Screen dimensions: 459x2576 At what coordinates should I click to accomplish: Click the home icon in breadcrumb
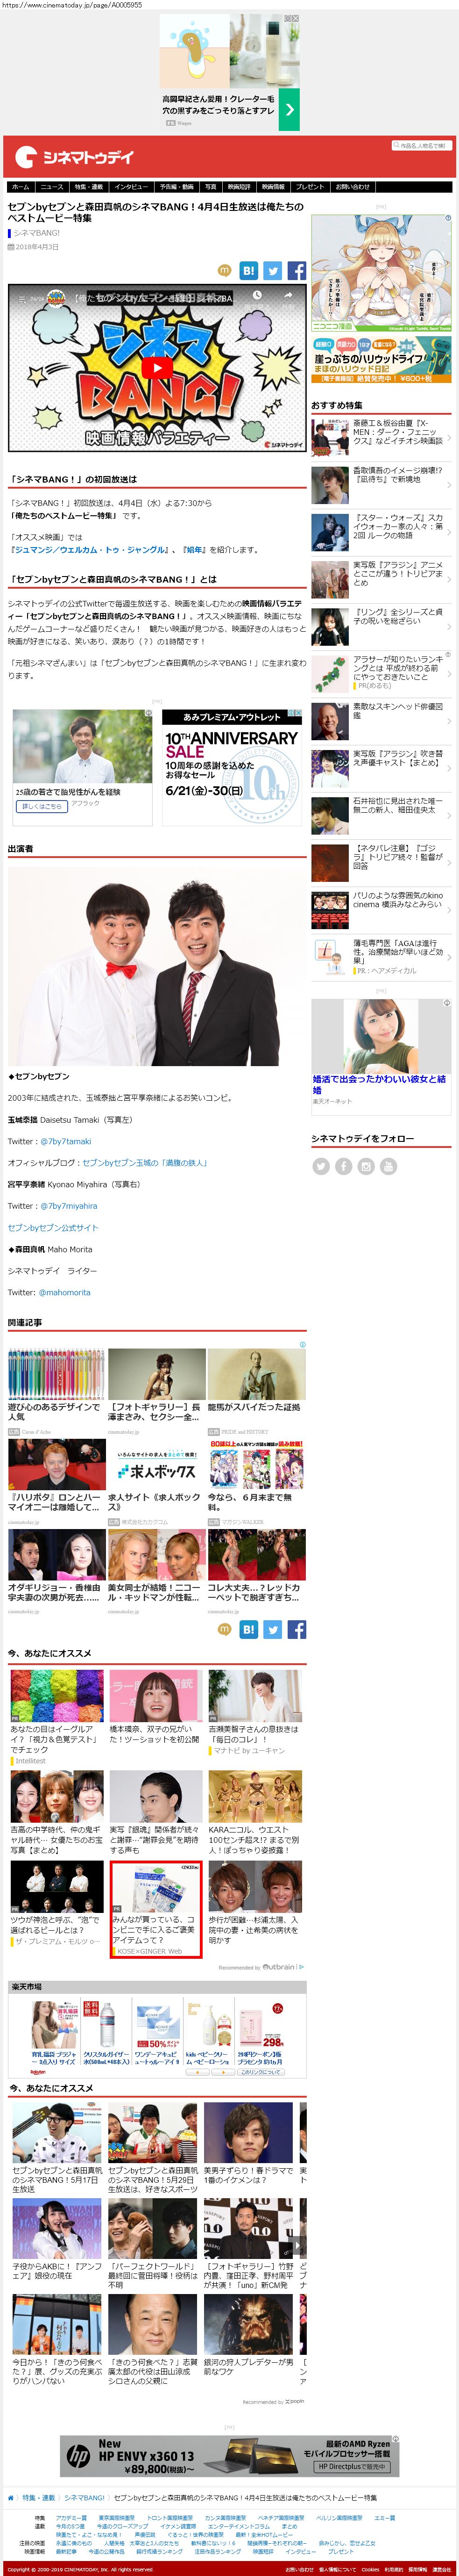coord(11,2498)
